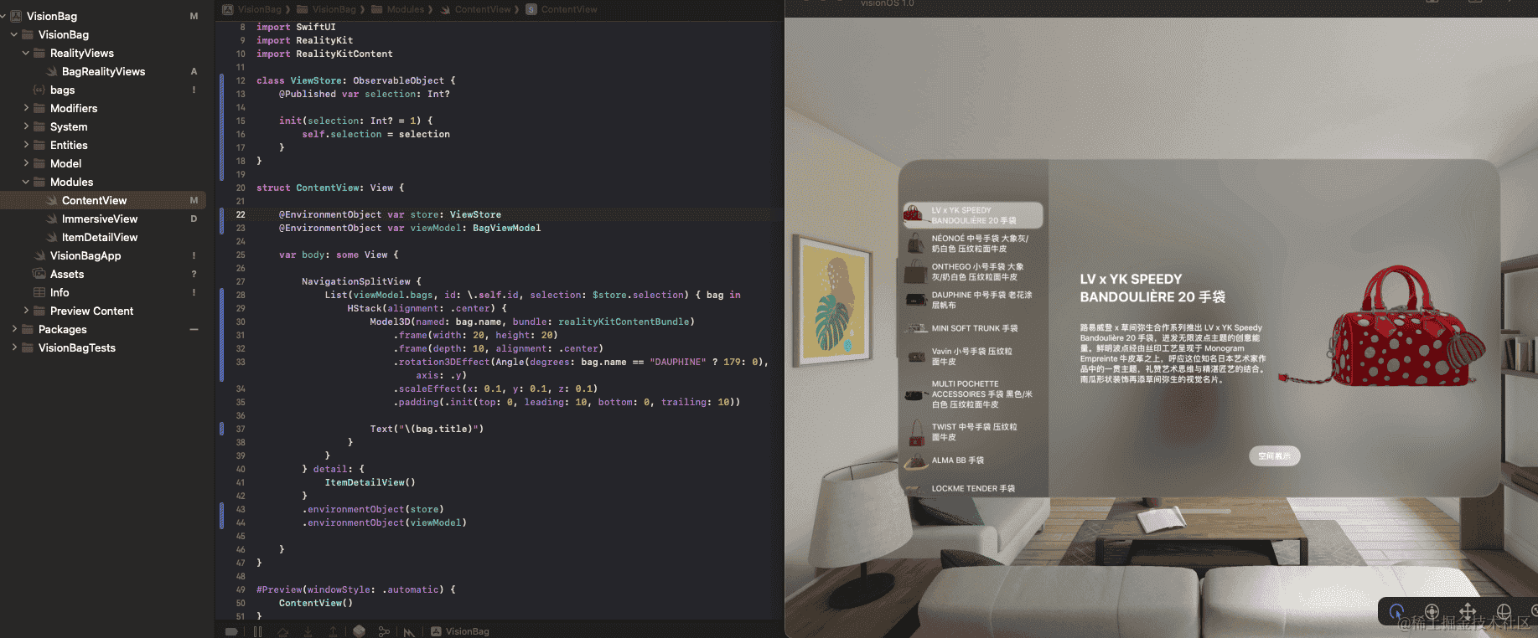Image resolution: width=1538 pixels, height=638 pixels.
Task: Select MINI SOFT TRUNK in the bag list
Action: [x=973, y=328]
